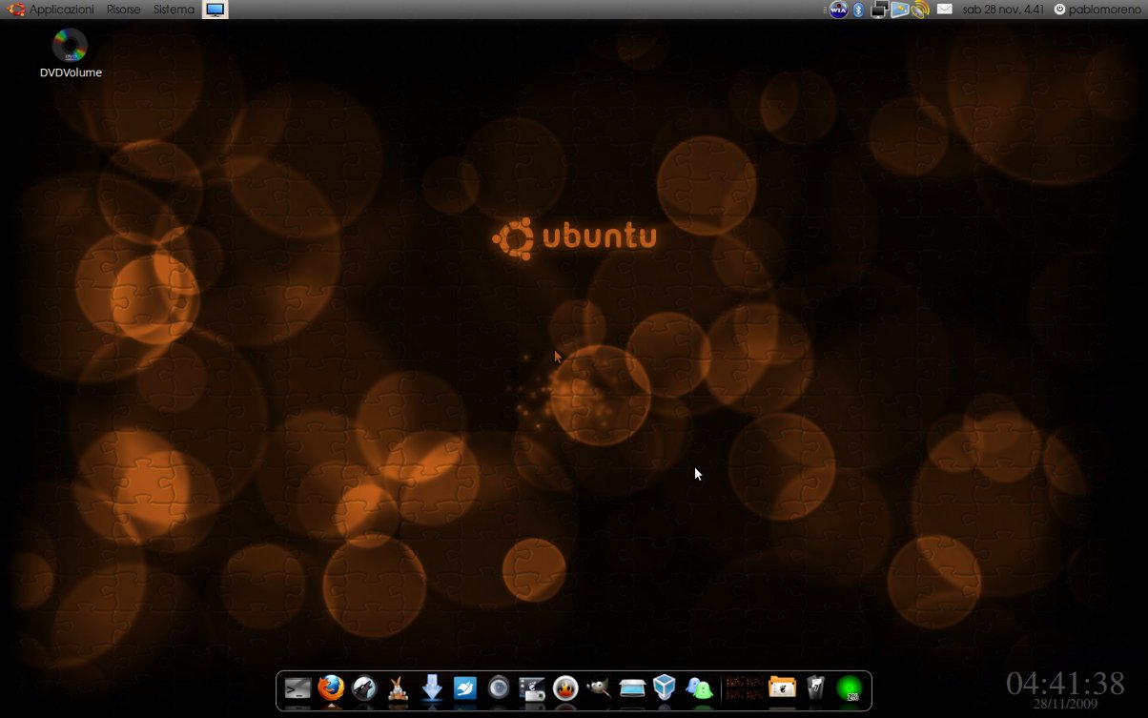Launch GIMP from the dock
This screenshot has height=718, width=1148.
599,688
